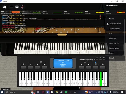Lower transposition with left minus button
The image size is (126, 94).
37,67
